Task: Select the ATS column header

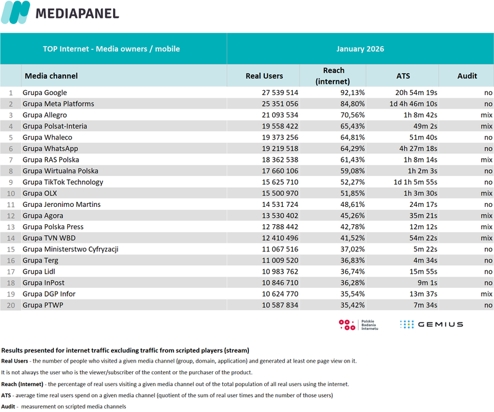Action: click(403, 76)
